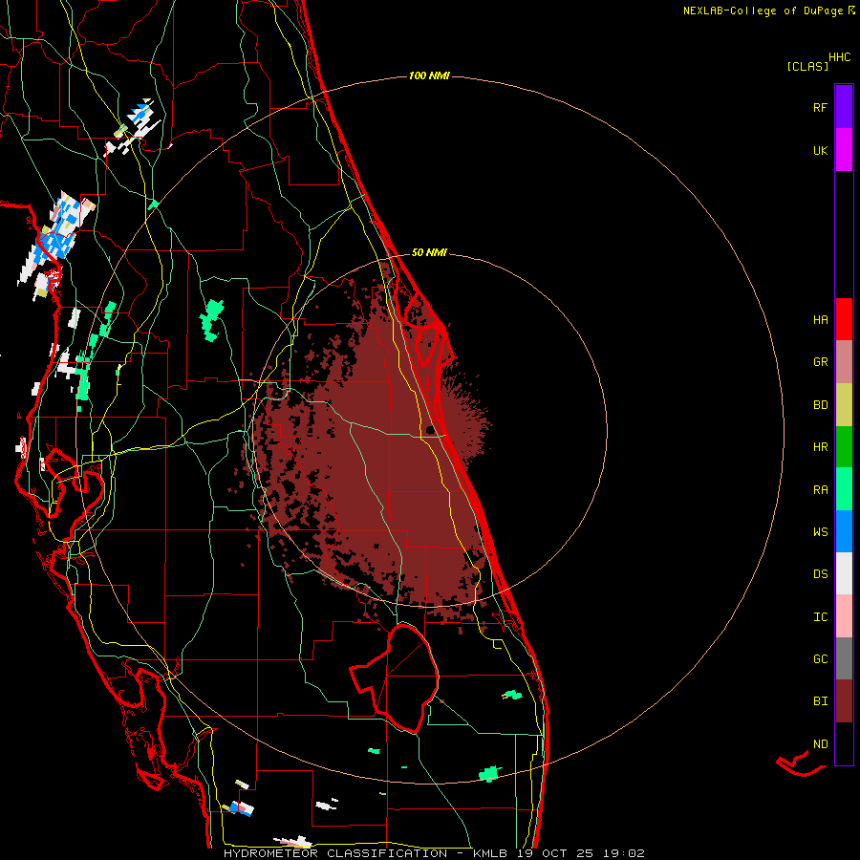
Task: Click the DS white legend swatch
Action: (844, 573)
